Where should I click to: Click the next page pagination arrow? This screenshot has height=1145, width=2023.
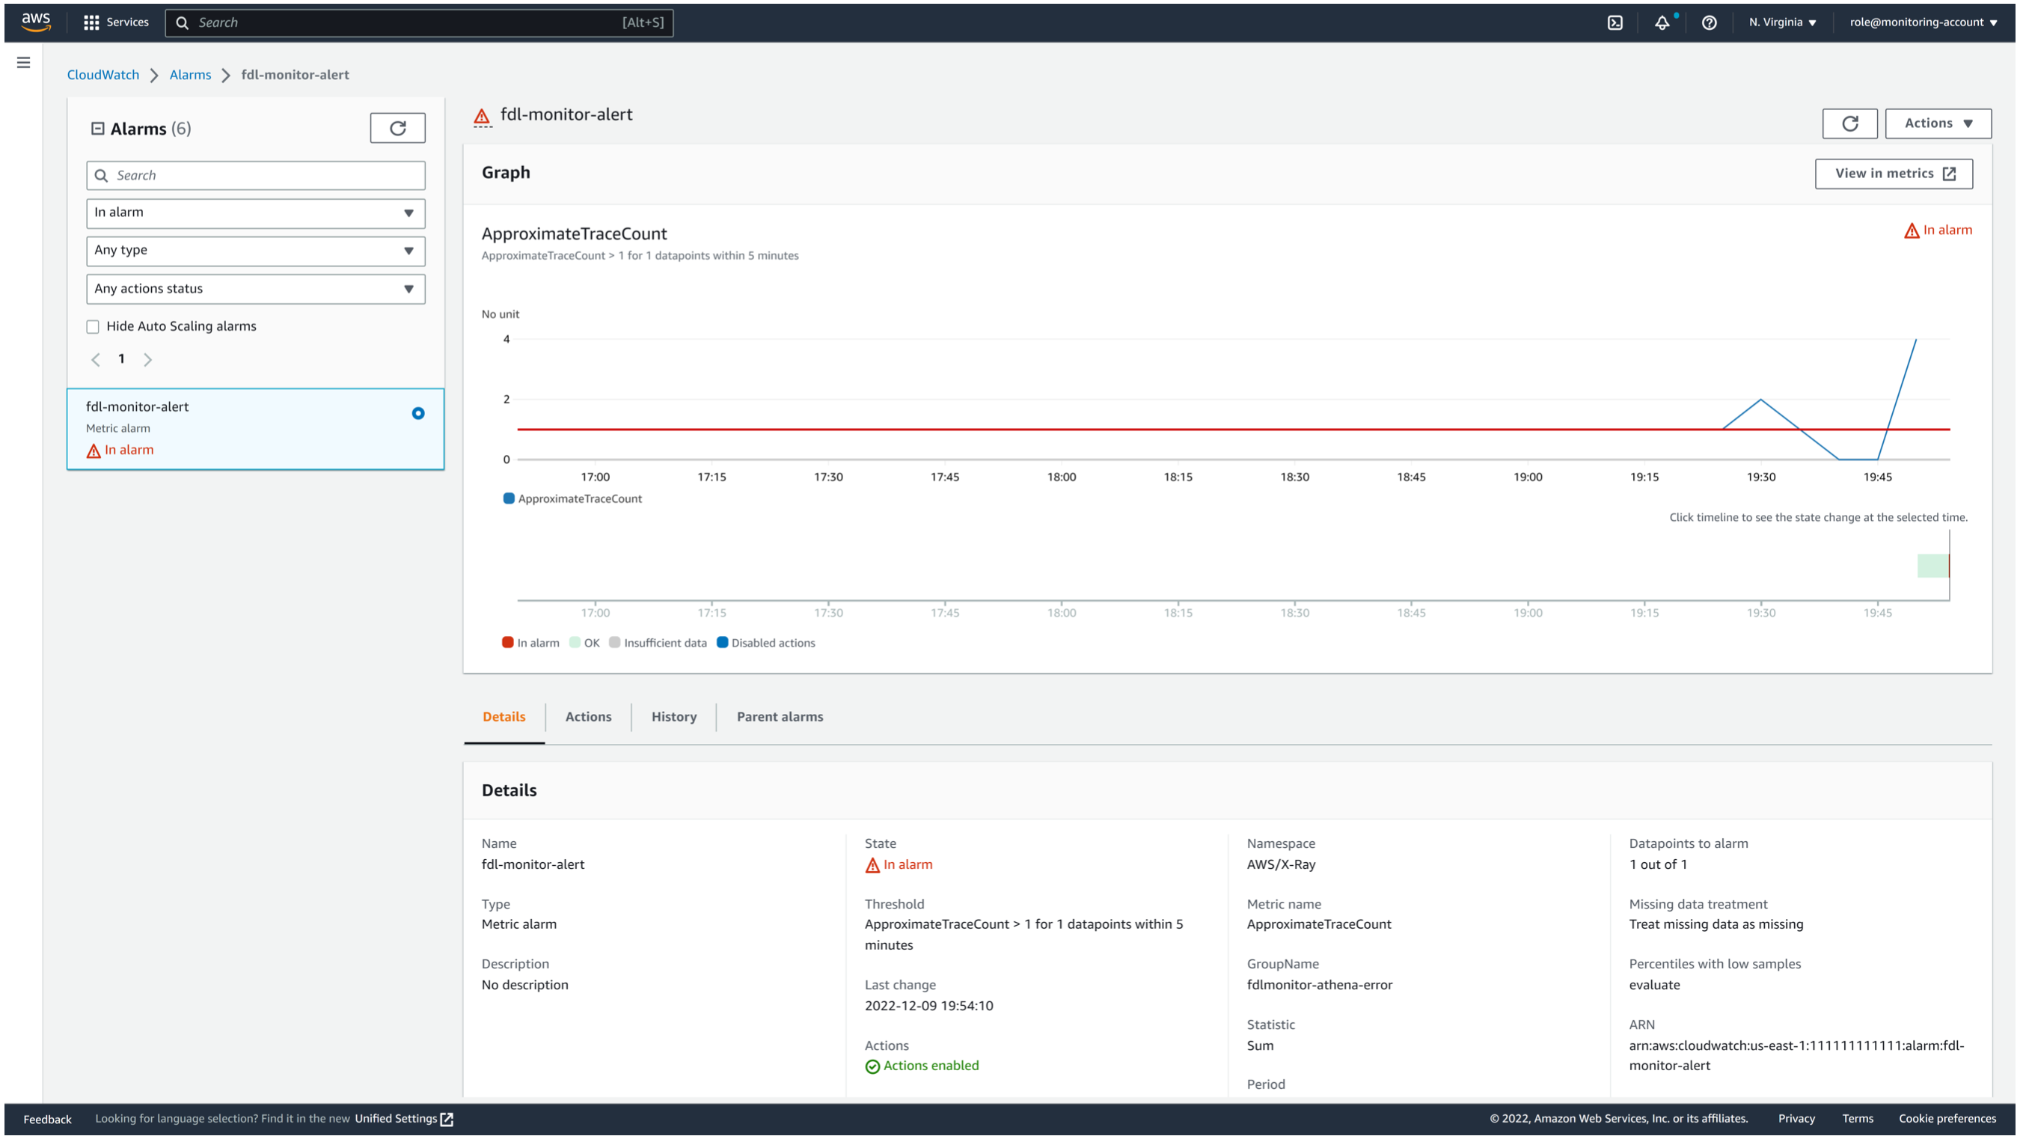147,358
